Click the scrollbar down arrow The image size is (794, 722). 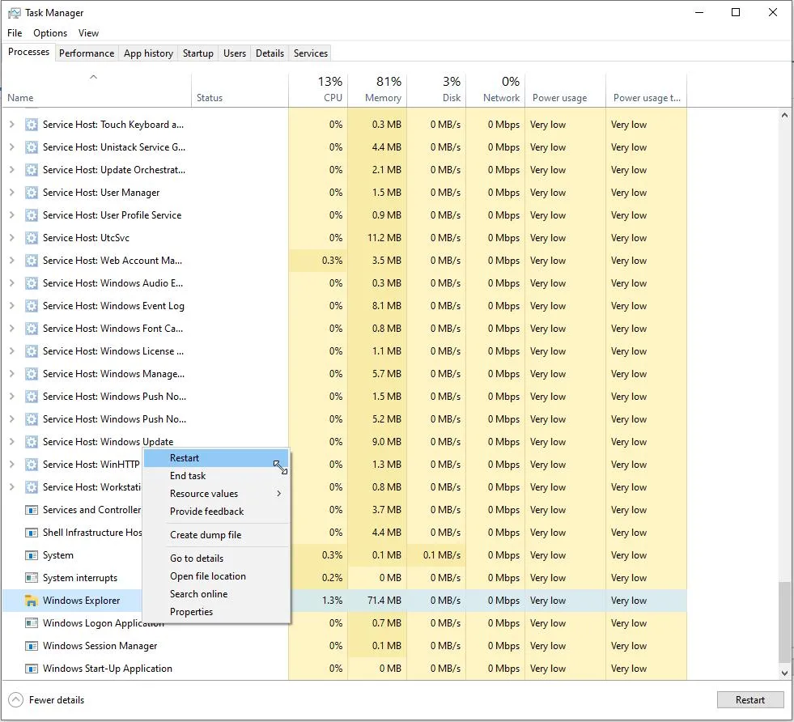click(784, 673)
